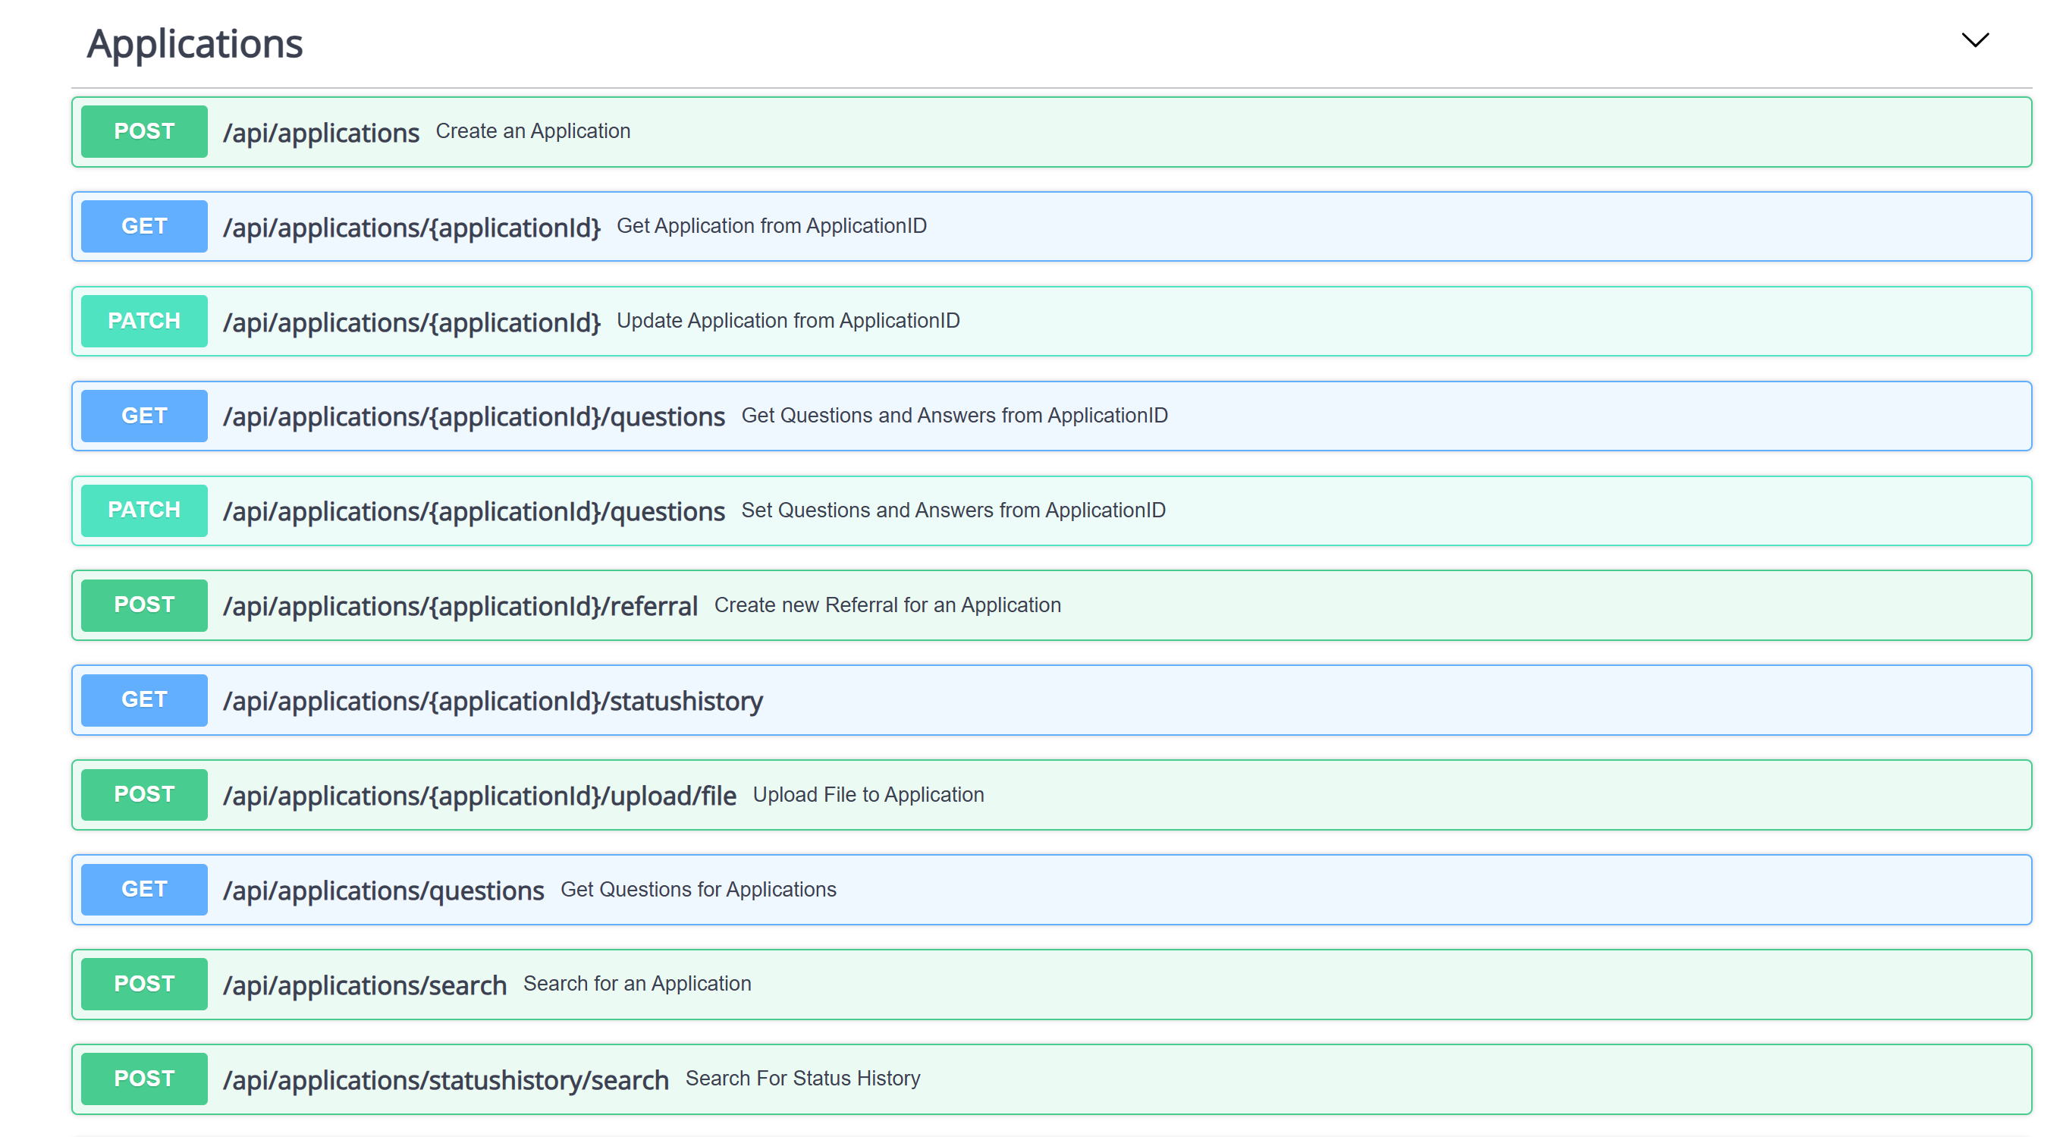Open the GET statushistory endpoint

[1121, 700]
